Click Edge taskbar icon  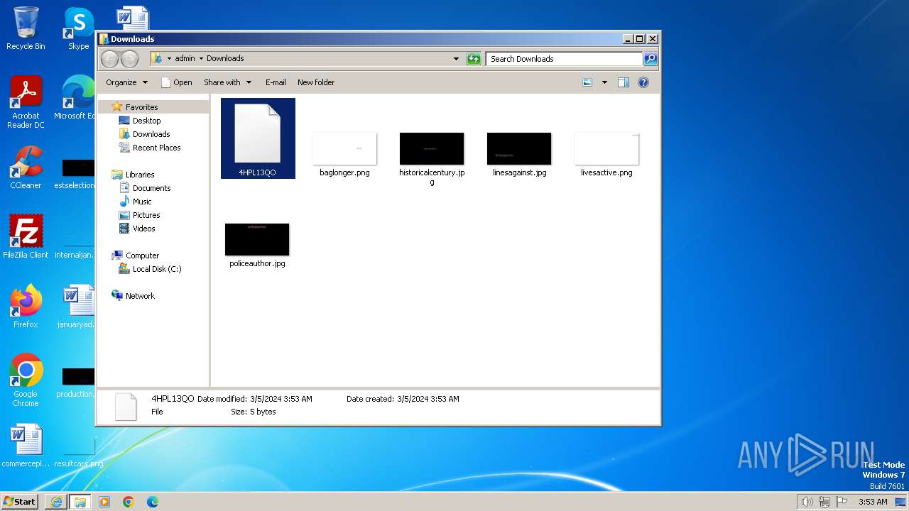point(153,502)
